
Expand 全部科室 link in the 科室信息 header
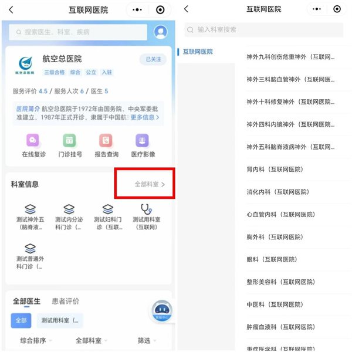coord(150,184)
